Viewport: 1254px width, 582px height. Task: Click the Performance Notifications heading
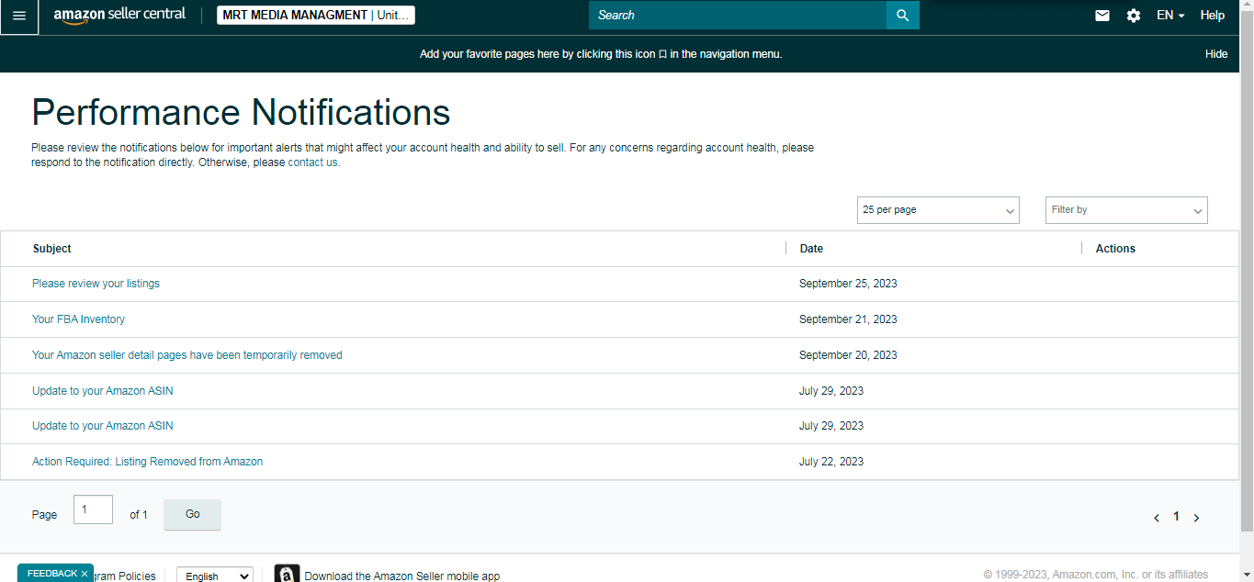(241, 112)
